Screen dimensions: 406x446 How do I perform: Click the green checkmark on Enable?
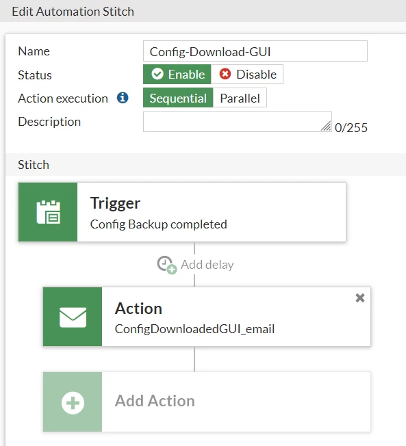coord(157,74)
